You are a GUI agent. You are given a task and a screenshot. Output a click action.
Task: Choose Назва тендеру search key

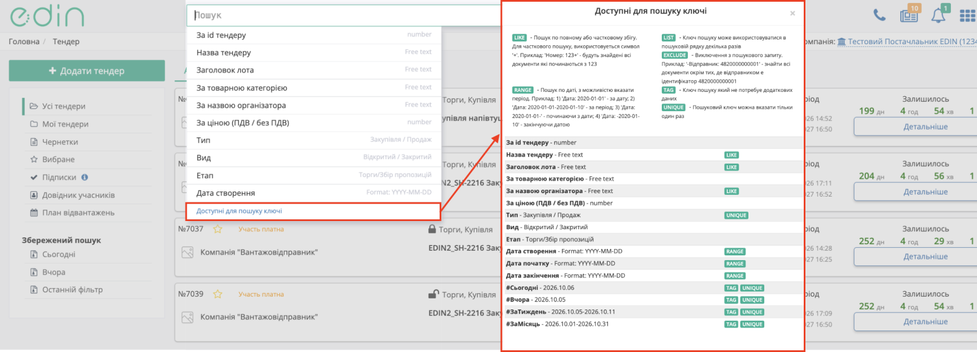pyautogui.click(x=314, y=52)
